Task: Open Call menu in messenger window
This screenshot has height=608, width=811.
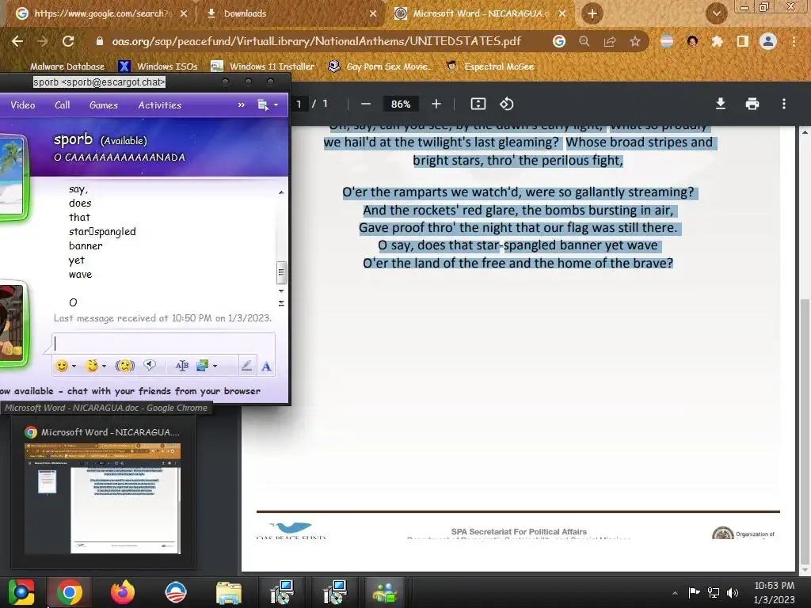Action: click(62, 105)
